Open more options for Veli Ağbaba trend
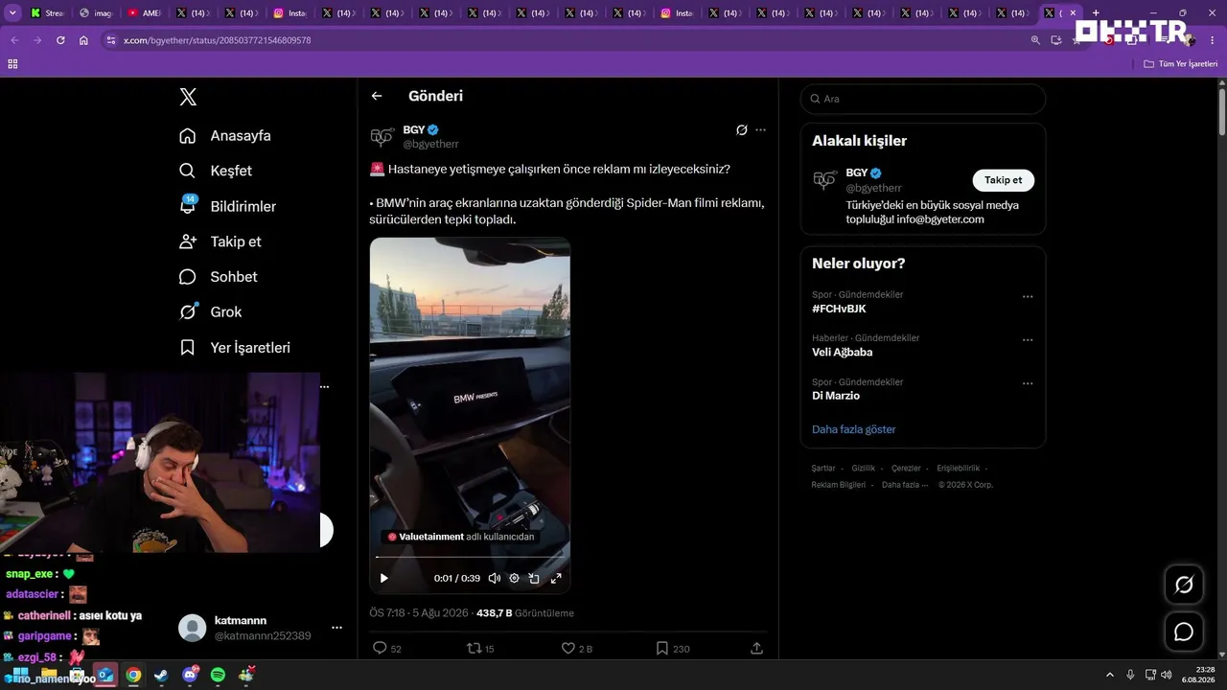 tap(1028, 340)
